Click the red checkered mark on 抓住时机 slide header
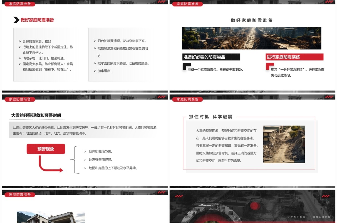The image size is (337, 223). click(x=329, y=97)
